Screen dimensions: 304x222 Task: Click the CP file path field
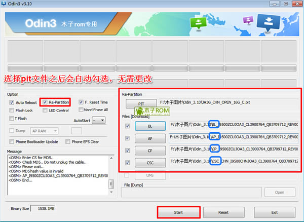tap(234, 150)
